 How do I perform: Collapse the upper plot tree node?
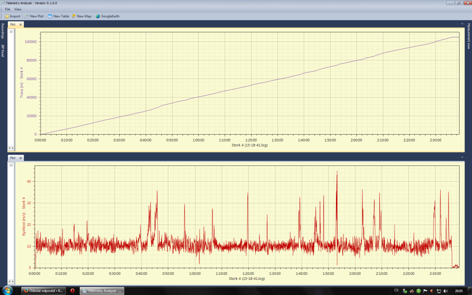(11, 32)
